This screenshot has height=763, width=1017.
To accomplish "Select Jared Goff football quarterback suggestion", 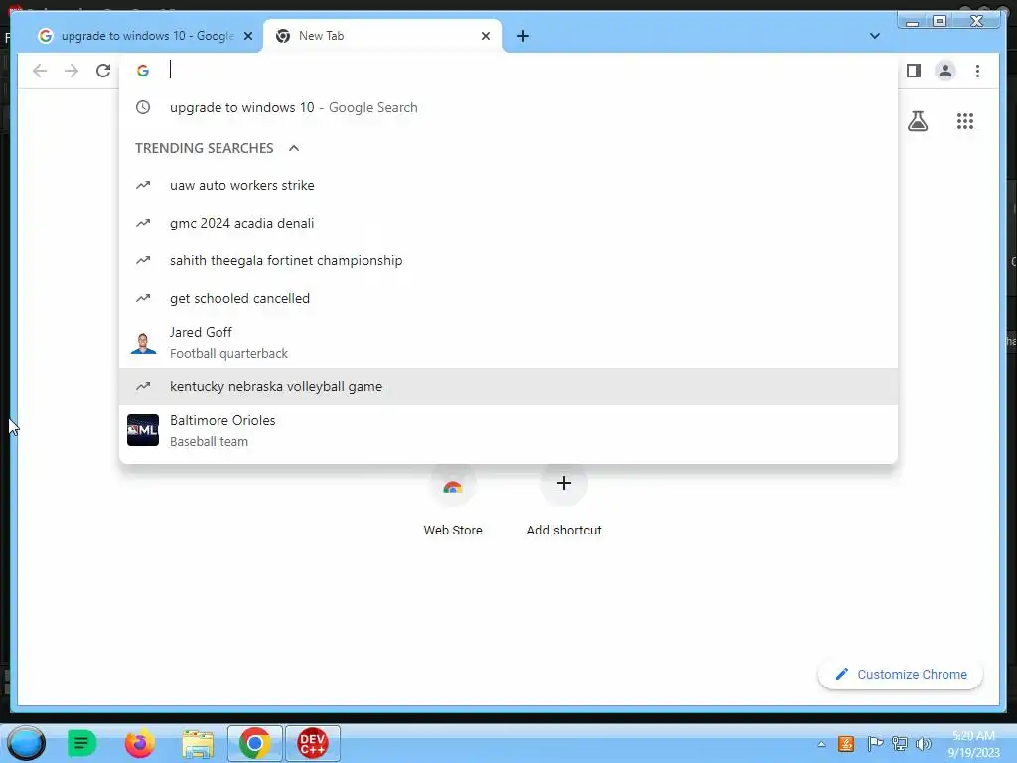I will click(508, 343).
